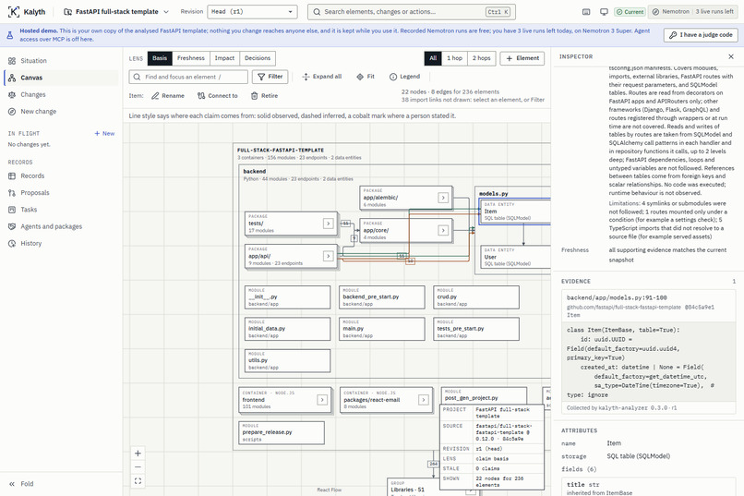Screen dimensions: 744x496
Task: Click the canvas fit view control
Action: tap(138, 481)
